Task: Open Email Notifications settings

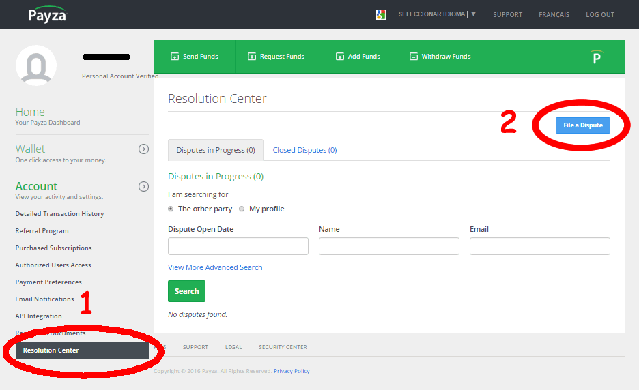Action: click(x=45, y=299)
